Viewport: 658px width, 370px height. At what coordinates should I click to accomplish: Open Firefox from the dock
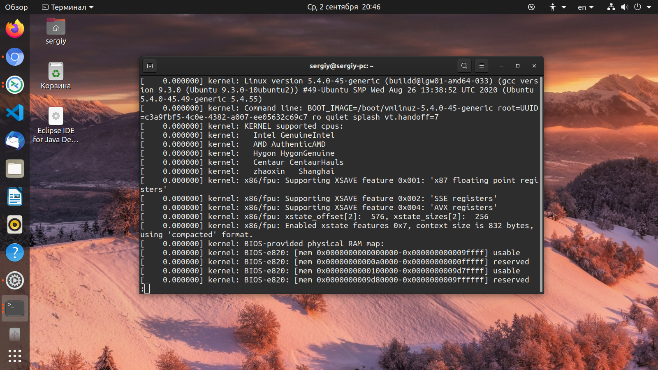[15, 29]
